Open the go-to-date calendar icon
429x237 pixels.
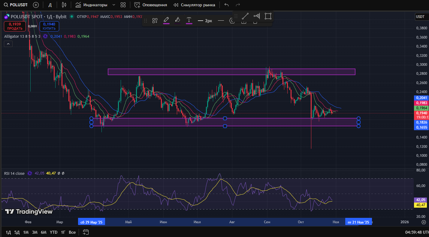[86, 232]
